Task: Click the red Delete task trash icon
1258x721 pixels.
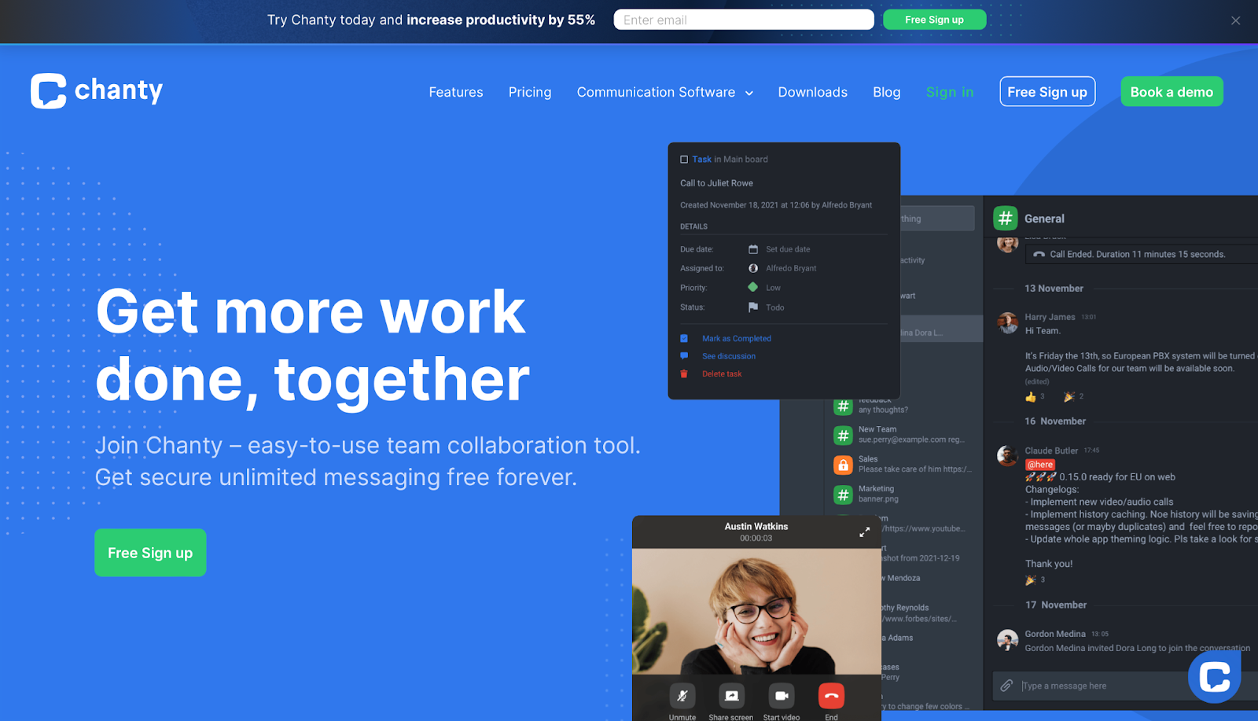Action: (x=684, y=374)
